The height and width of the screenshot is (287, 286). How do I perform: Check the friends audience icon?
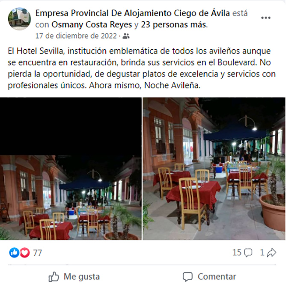click(x=126, y=36)
